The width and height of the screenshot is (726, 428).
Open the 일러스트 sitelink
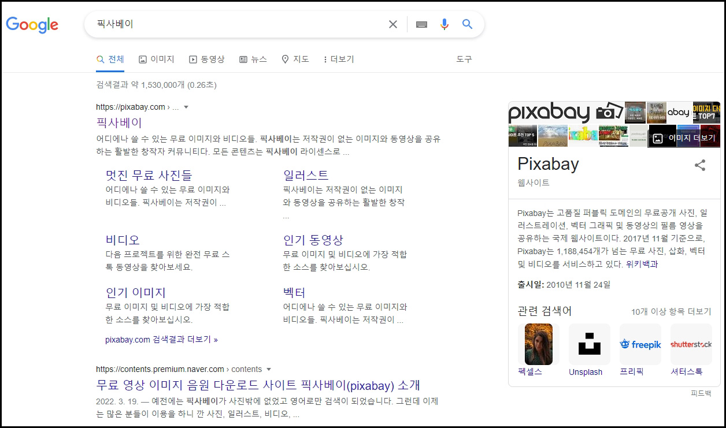(x=306, y=175)
